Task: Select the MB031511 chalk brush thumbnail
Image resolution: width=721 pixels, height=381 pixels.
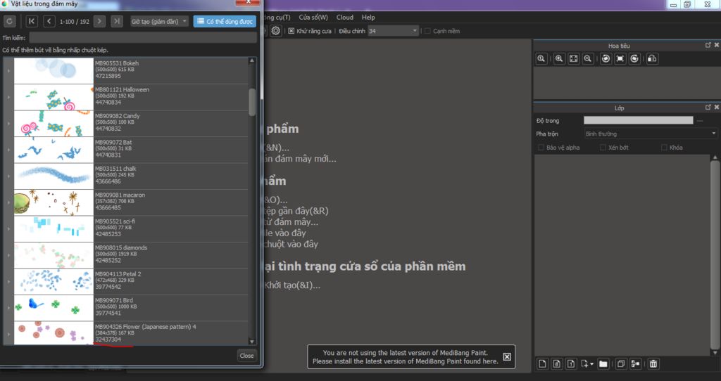Action: (x=54, y=176)
